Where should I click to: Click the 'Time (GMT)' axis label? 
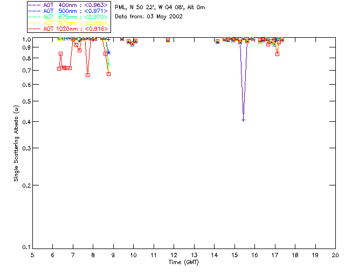pos(183,263)
